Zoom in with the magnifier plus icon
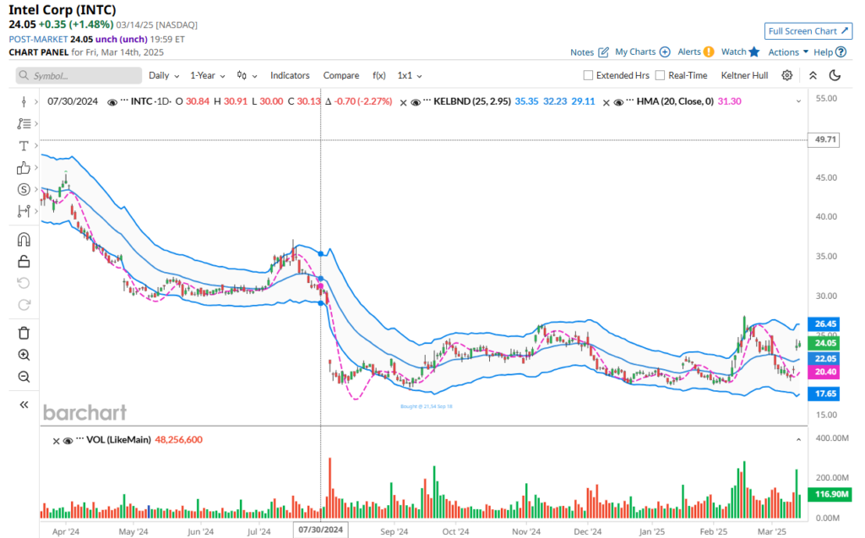Viewport: 865px width, 538px height. [x=24, y=355]
